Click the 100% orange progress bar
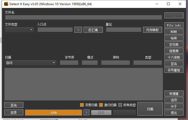 coord(54,113)
